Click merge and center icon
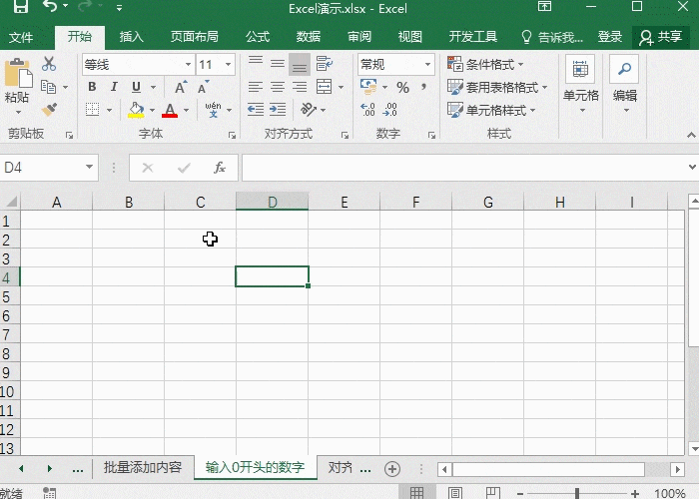Image resolution: width=699 pixels, height=499 pixels. click(x=325, y=87)
